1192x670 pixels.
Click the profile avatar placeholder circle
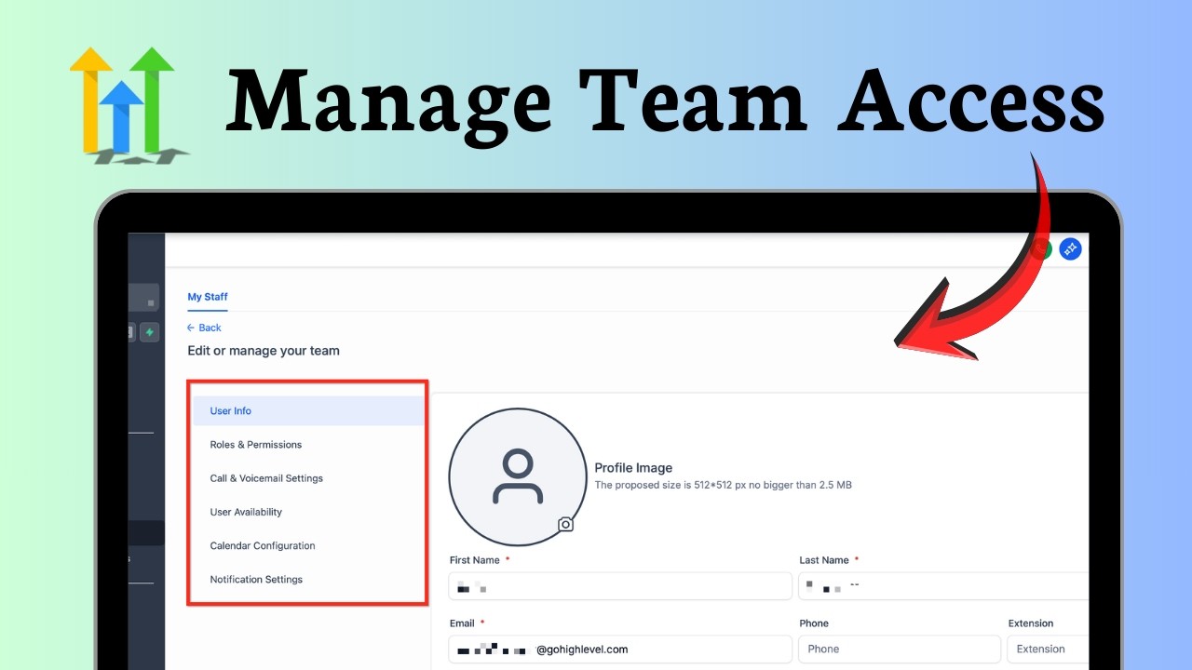coord(518,476)
